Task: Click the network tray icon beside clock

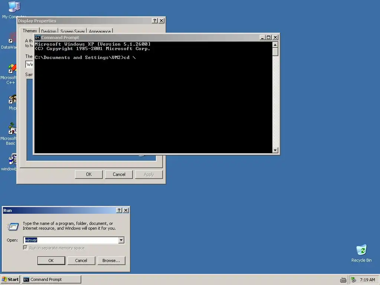Action: pos(353,279)
